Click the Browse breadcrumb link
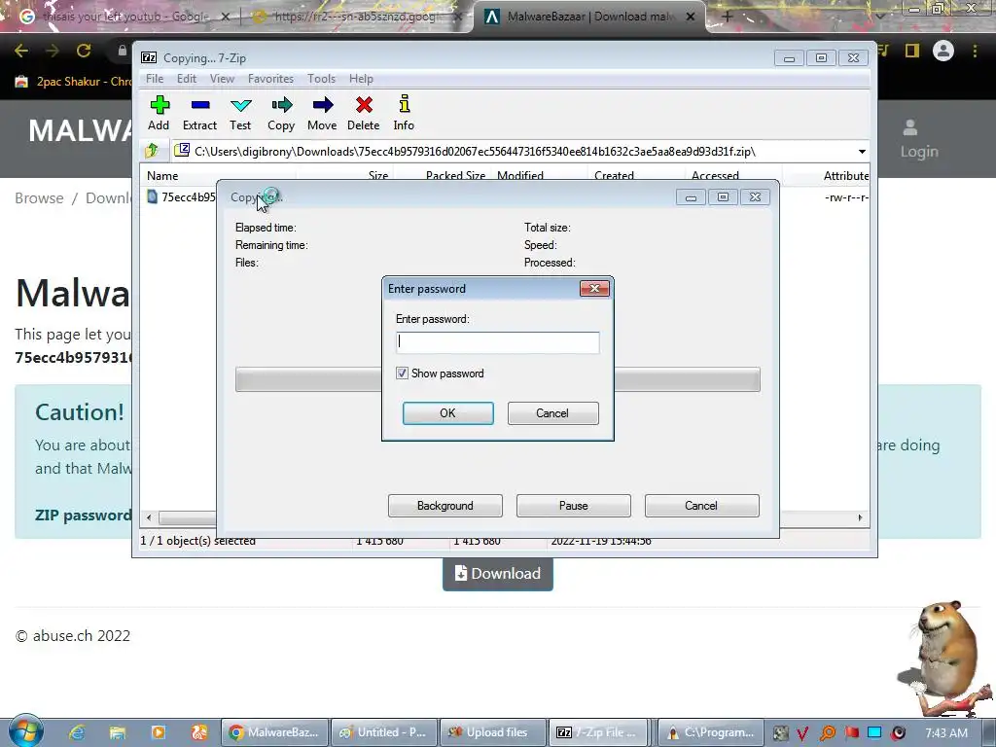The height and width of the screenshot is (747, 996). click(39, 198)
